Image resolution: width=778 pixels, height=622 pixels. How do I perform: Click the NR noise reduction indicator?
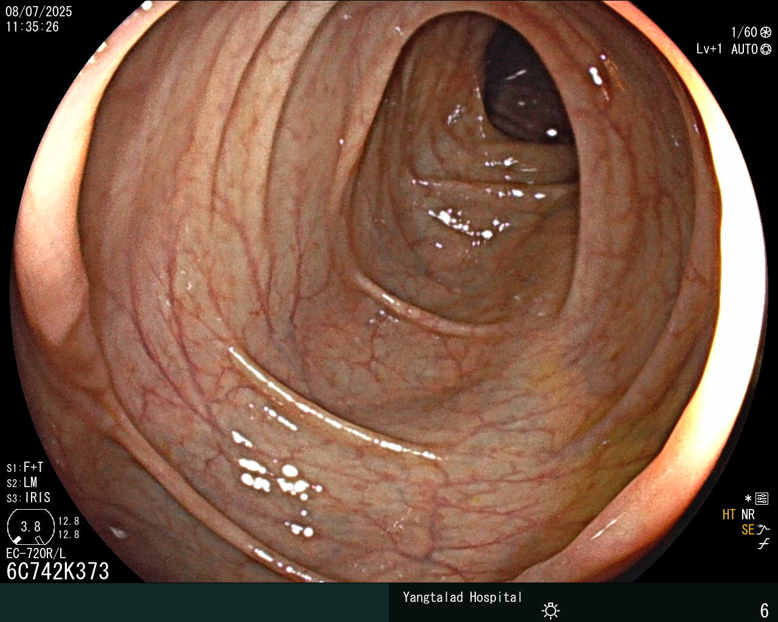[748, 514]
